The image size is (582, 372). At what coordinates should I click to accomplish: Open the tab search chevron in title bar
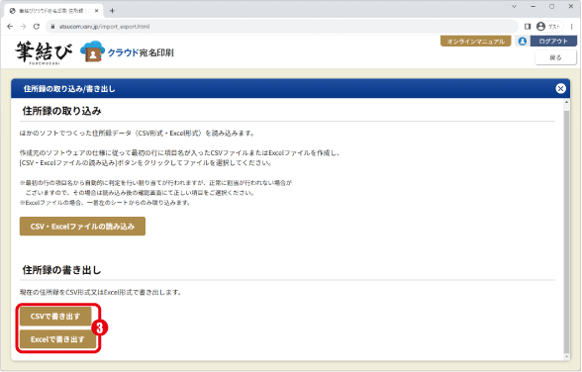[x=514, y=6]
